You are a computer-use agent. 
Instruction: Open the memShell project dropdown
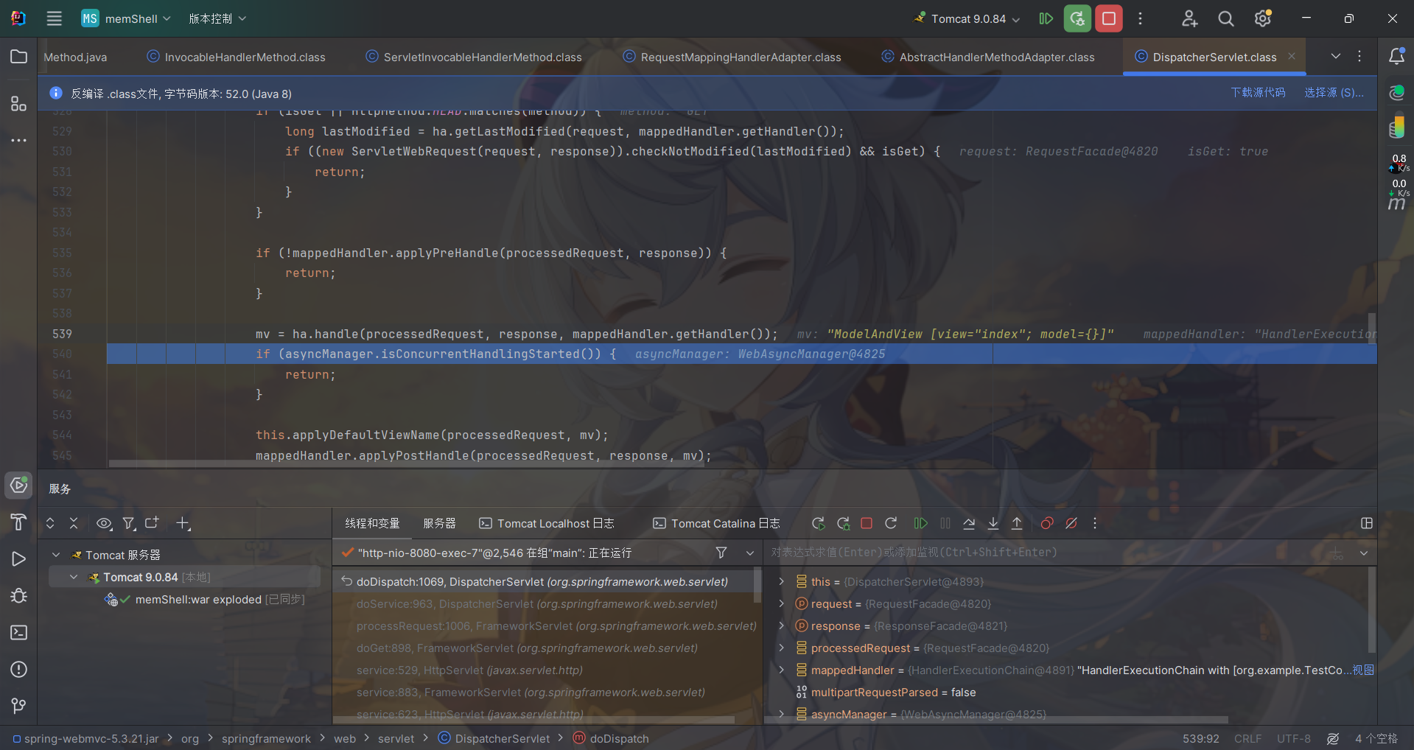(x=126, y=18)
